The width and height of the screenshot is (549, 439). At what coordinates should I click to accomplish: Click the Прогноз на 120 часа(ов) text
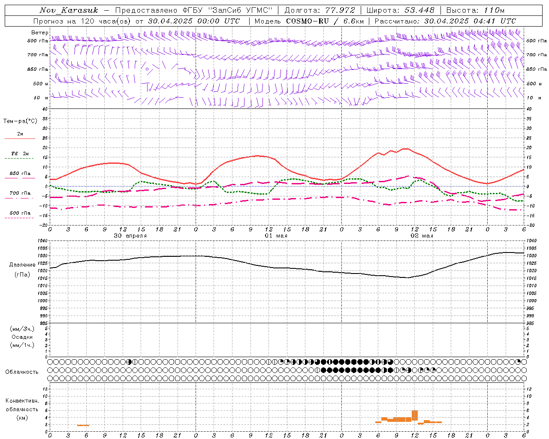pos(83,21)
